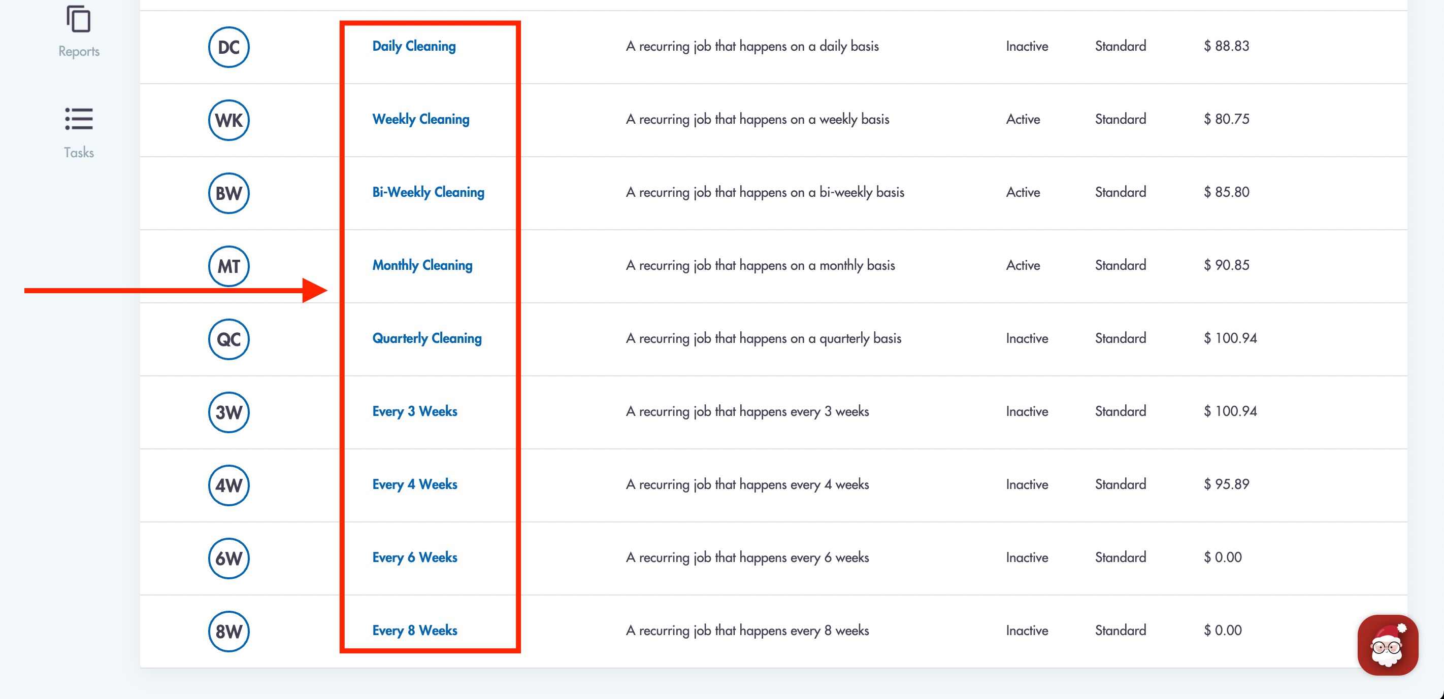
Task: Click the MT circle badge
Action: point(228,266)
